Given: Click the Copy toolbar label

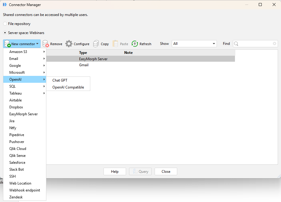Looking at the screenshot, I should coord(105,44).
